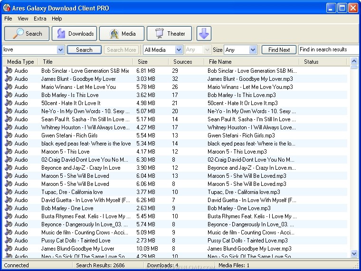
Task: Select Maroon 5 She Will Be Loved 6.06 MB
Action: point(175,184)
